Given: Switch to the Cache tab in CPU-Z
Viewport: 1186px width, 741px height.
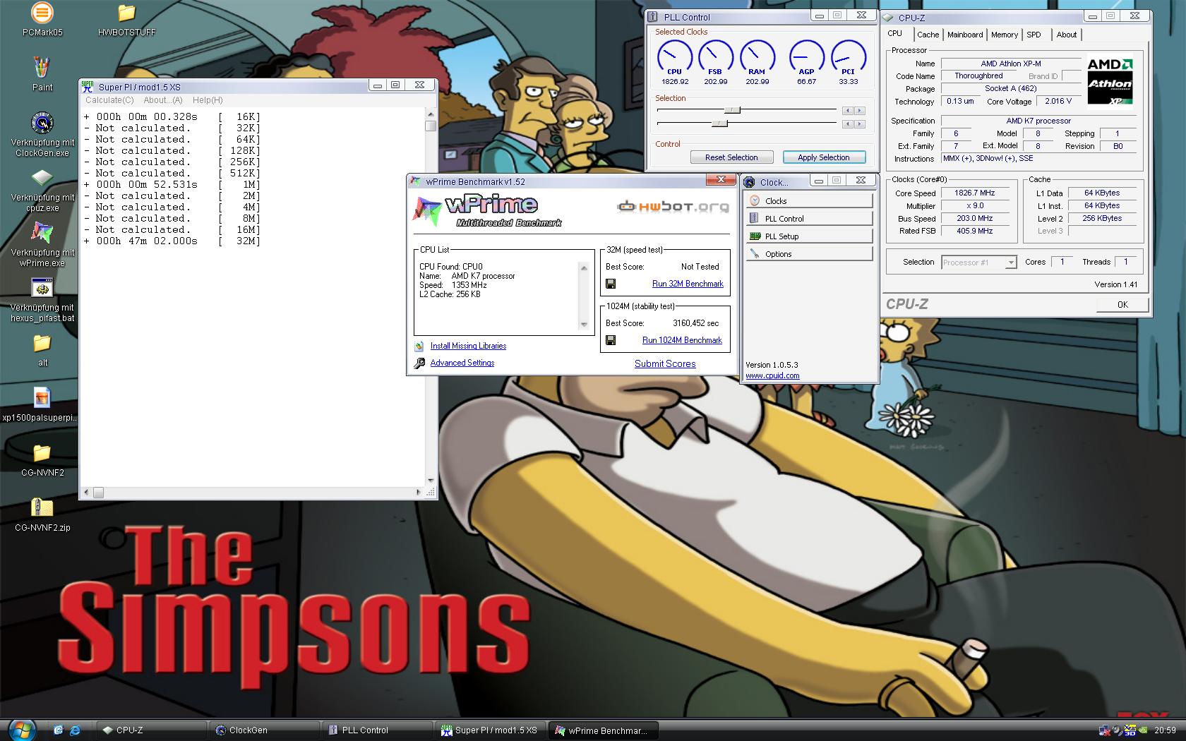Looking at the screenshot, I should pos(928,35).
